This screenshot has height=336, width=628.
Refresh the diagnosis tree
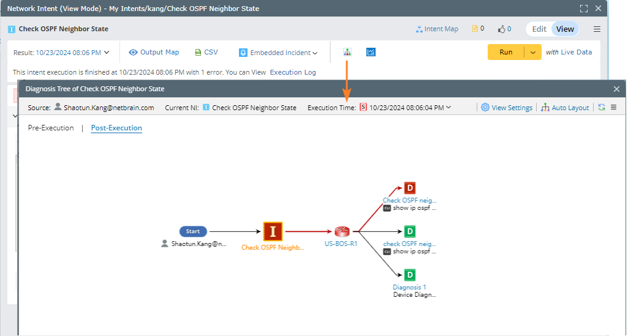tap(602, 107)
